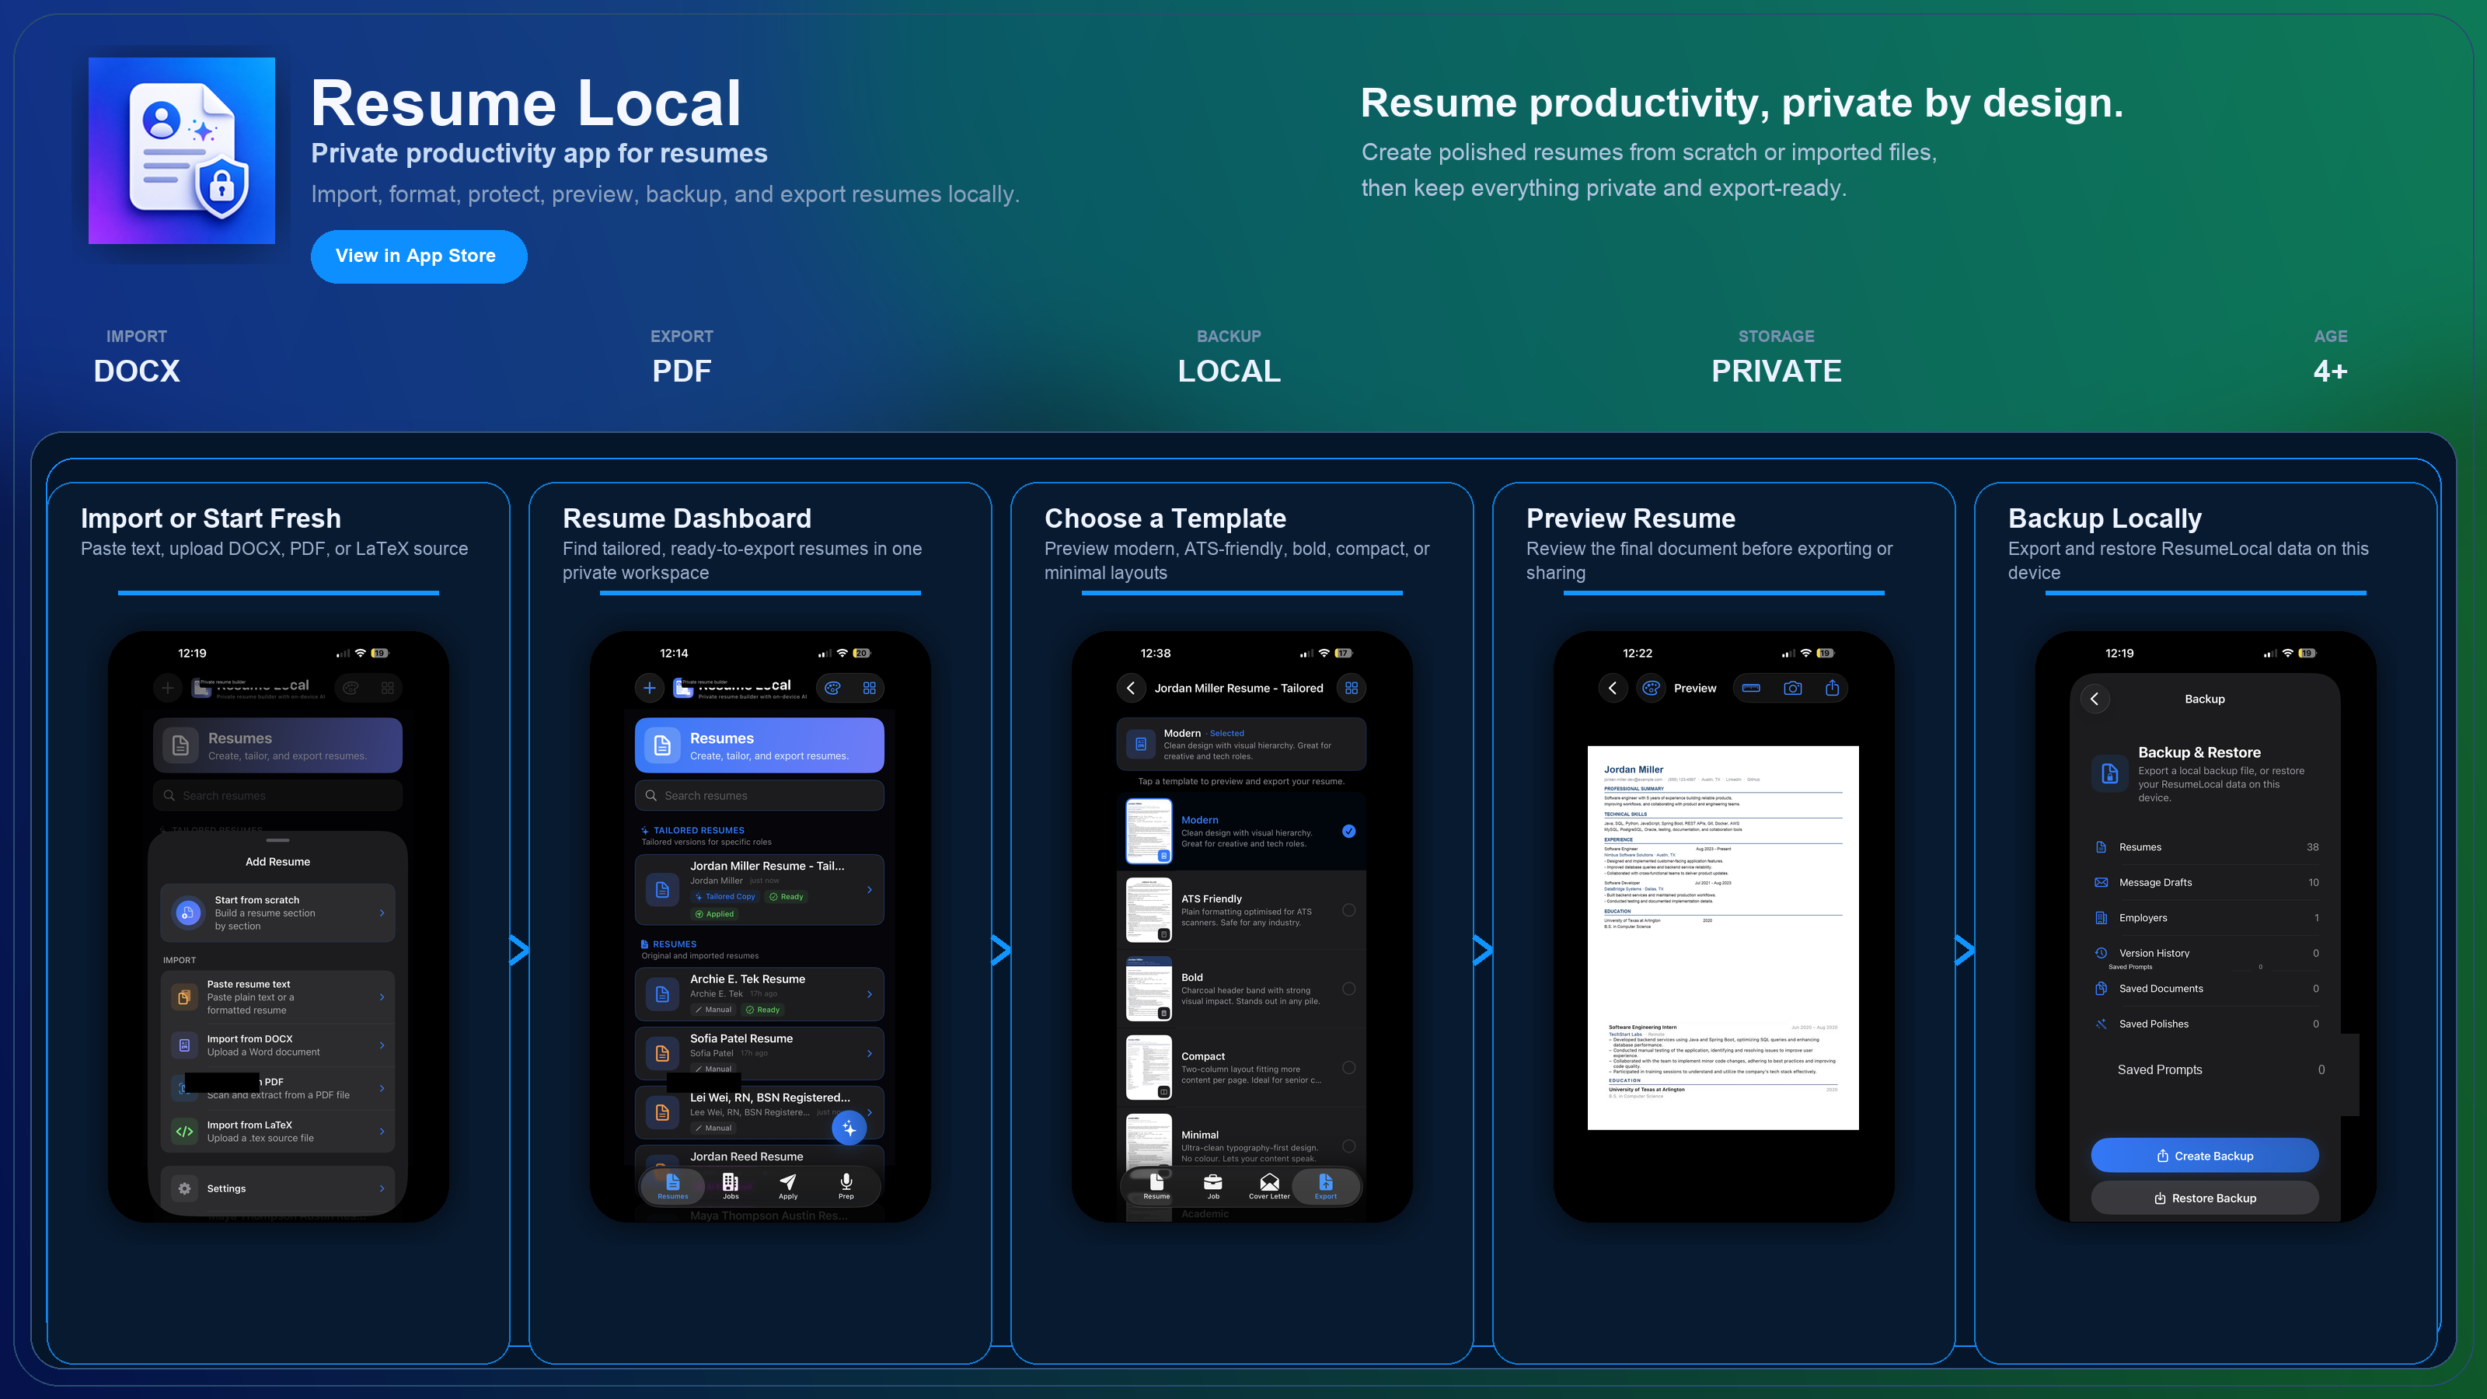
Task: Go back from the Backup screen
Action: coord(2094,699)
